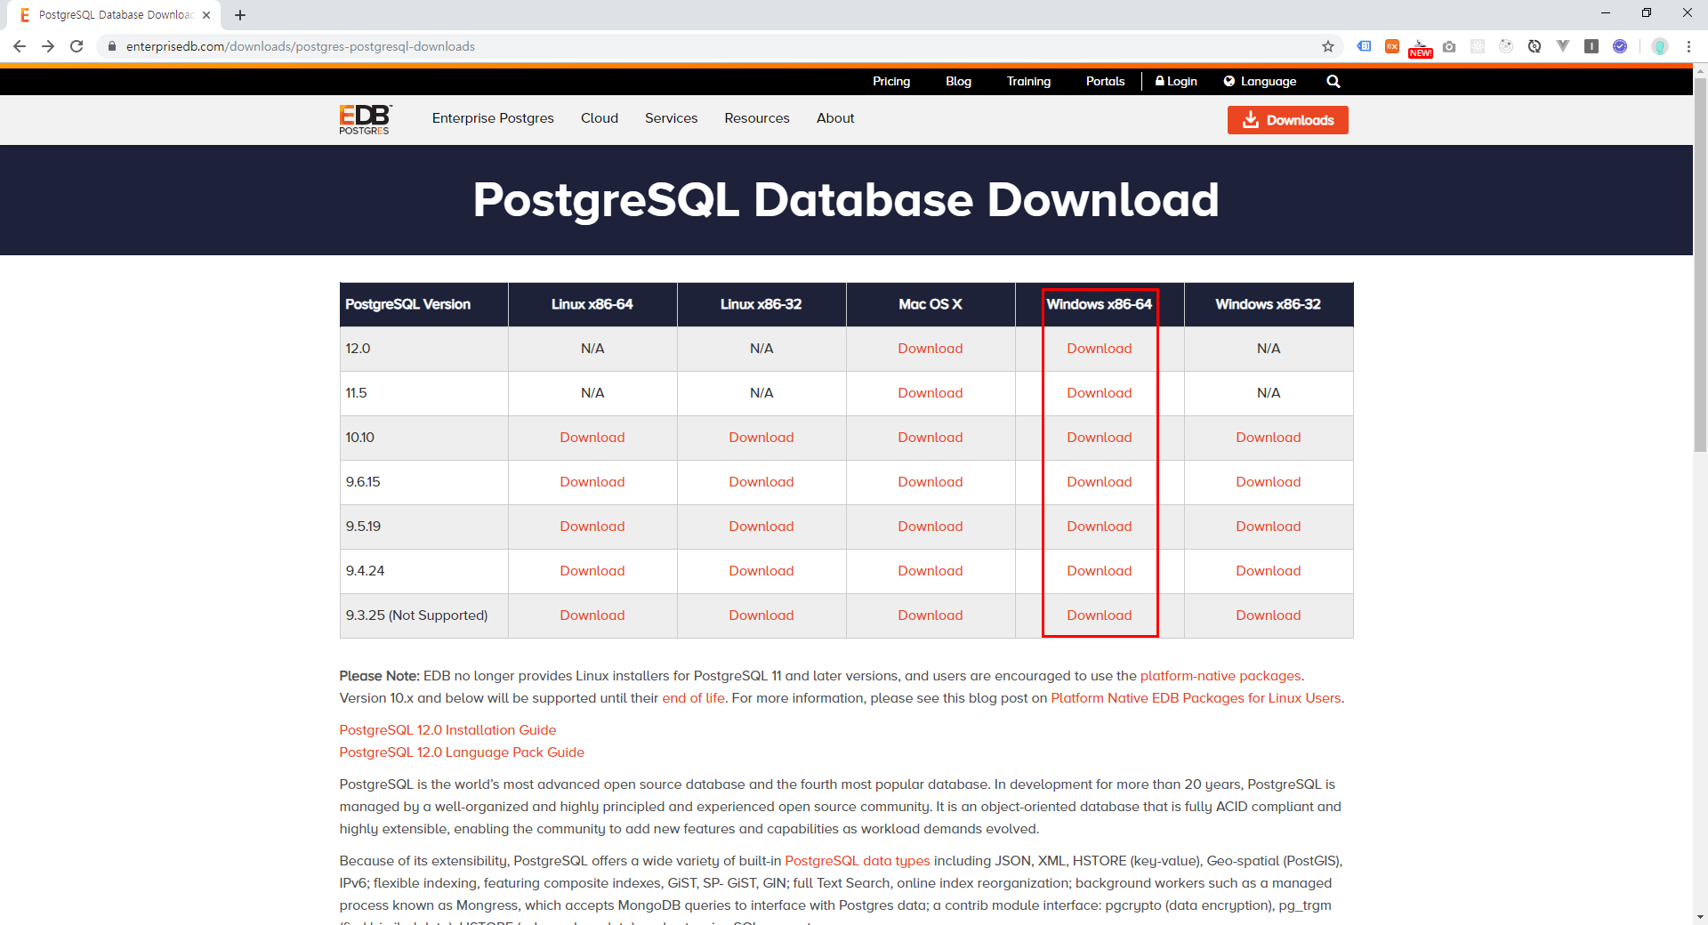Open a new browser tab
The image size is (1708, 925).
pyautogui.click(x=240, y=15)
